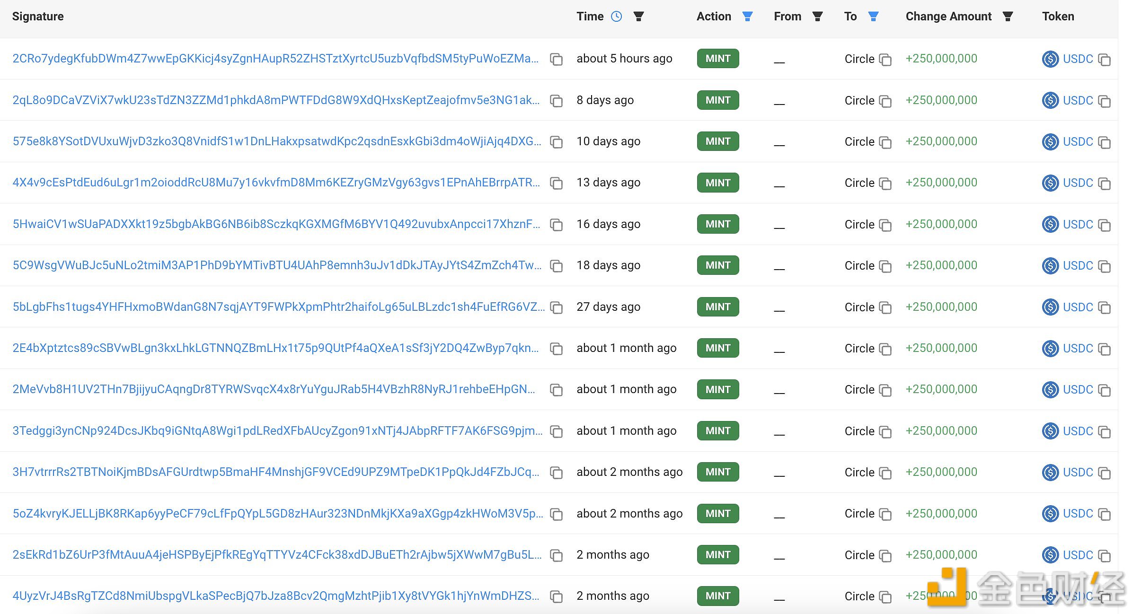Click the Circle copy icon row 2
The image size is (1133, 614).
885,100
